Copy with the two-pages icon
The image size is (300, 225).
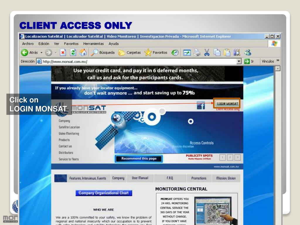tap(217, 52)
